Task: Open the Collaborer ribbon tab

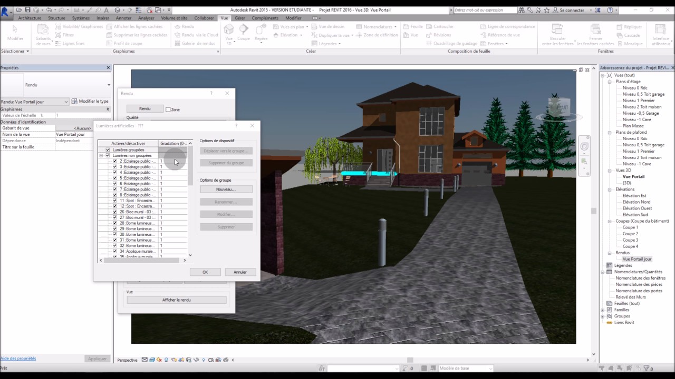Action: [204, 18]
